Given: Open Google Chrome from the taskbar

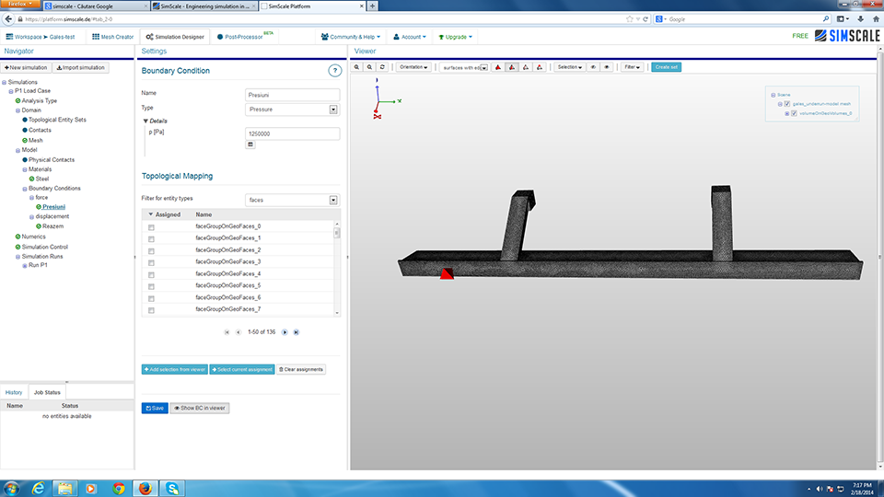Looking at the screenshot, I should [x=119, y=488].
